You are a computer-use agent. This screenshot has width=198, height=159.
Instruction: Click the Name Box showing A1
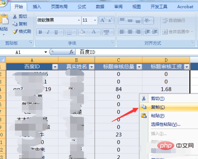click(22, 52)
